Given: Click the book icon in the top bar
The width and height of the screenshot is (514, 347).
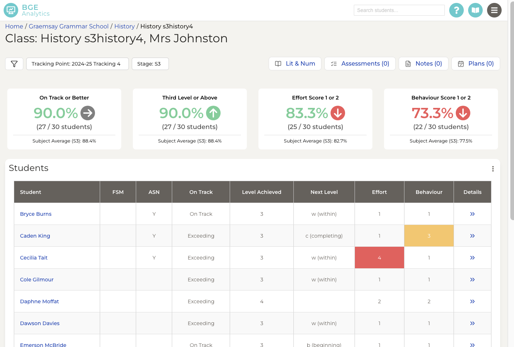Looking at the screenshot, I should click(475, 10).
